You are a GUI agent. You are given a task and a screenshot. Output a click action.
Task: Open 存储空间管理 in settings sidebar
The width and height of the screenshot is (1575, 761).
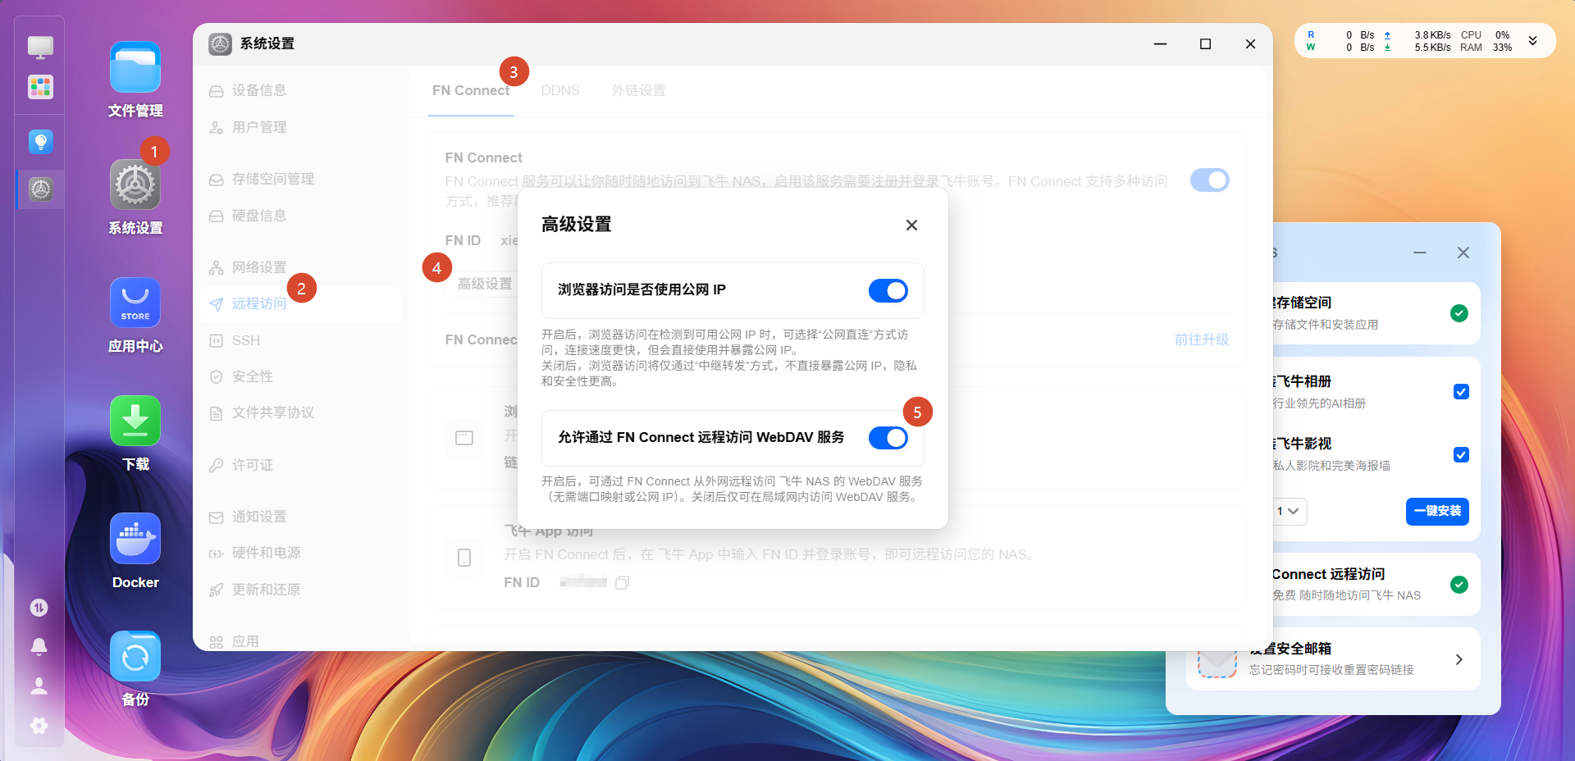[x=300, y=179]
